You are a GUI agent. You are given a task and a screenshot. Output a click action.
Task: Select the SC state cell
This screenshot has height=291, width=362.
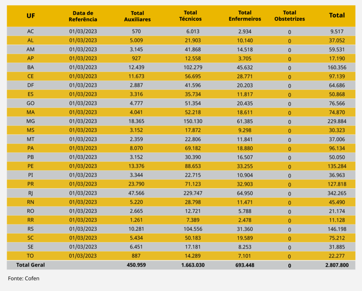pos(30,238)
